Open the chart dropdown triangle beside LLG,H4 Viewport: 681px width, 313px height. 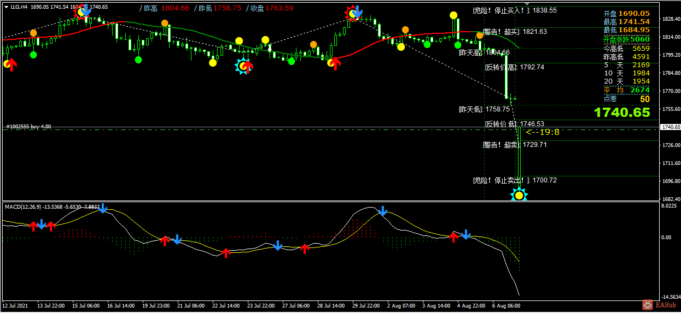click(x=6, y=7)
